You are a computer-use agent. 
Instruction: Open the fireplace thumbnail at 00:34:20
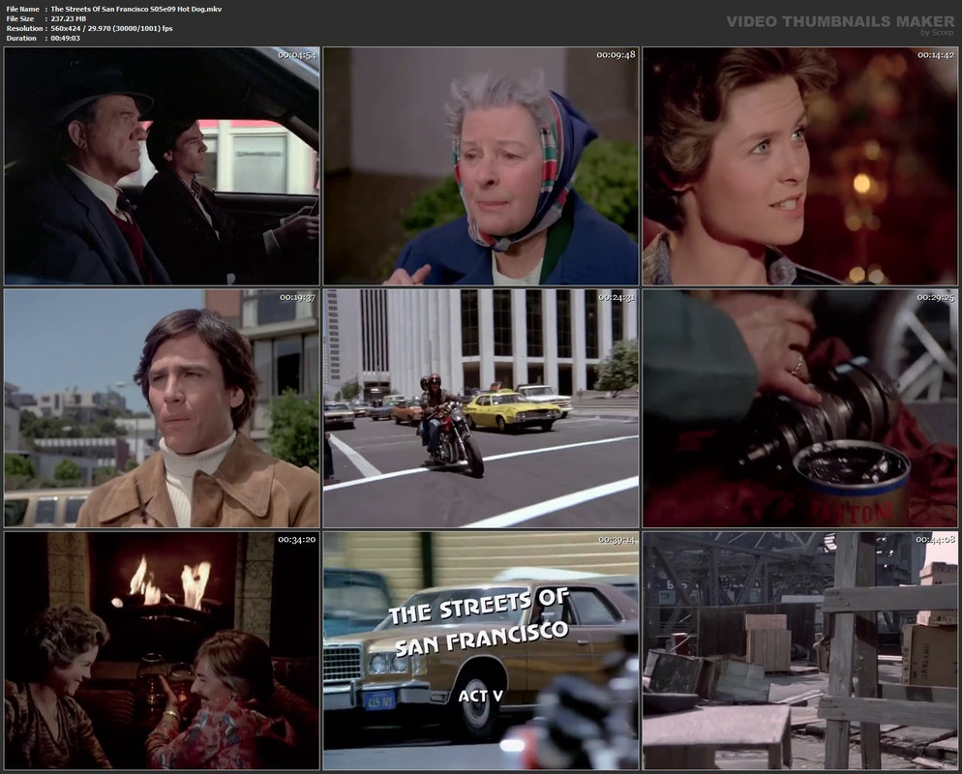point(162,651)
